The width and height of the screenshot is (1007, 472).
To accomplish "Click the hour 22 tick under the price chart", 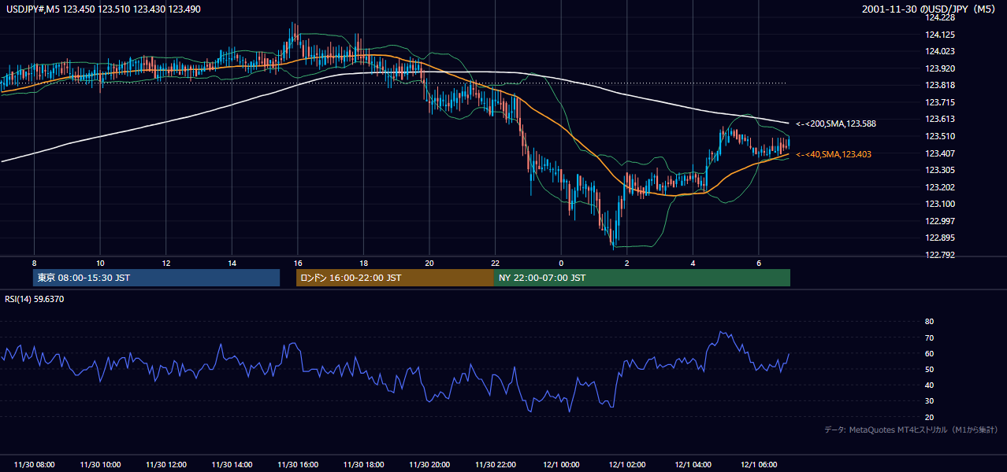I will (x=496, y=263).
